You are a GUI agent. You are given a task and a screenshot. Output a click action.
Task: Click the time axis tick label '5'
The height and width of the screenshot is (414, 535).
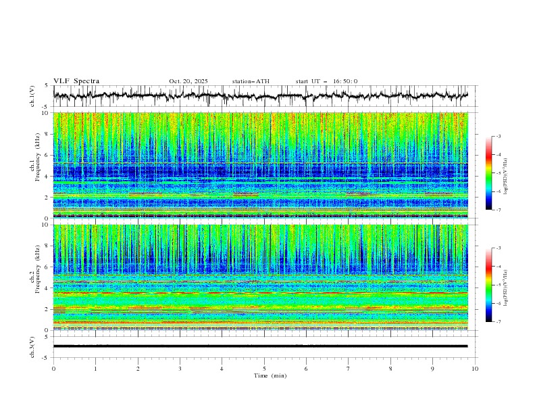(264, 369)
